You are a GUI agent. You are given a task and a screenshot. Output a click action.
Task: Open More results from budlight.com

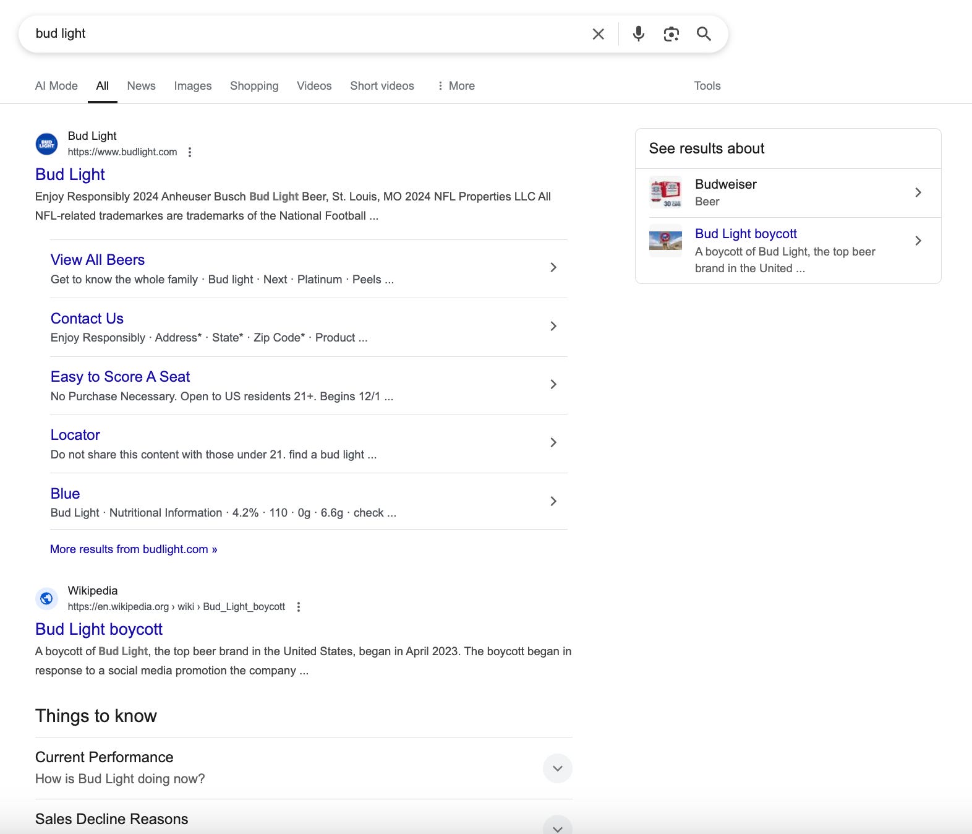[134, 549]
